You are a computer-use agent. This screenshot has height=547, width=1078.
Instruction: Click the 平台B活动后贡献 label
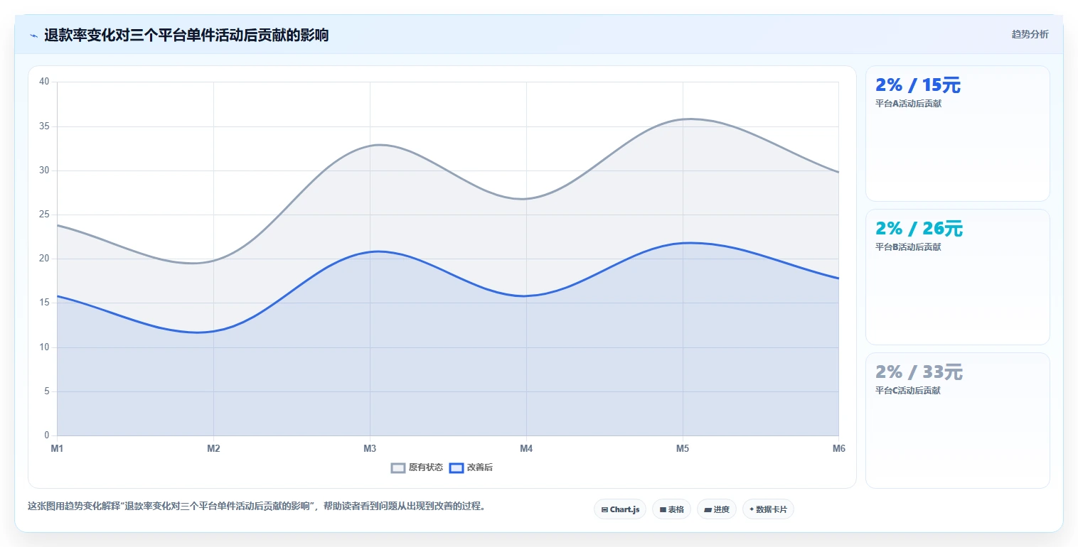(908, 247)
